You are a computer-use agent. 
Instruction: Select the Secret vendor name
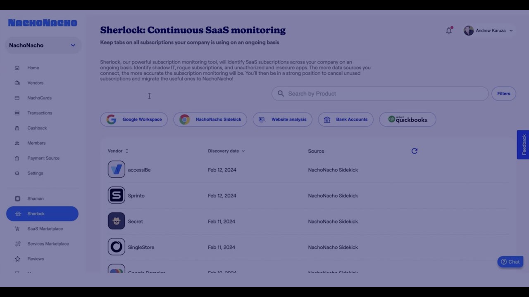click(x=135, y=222)
